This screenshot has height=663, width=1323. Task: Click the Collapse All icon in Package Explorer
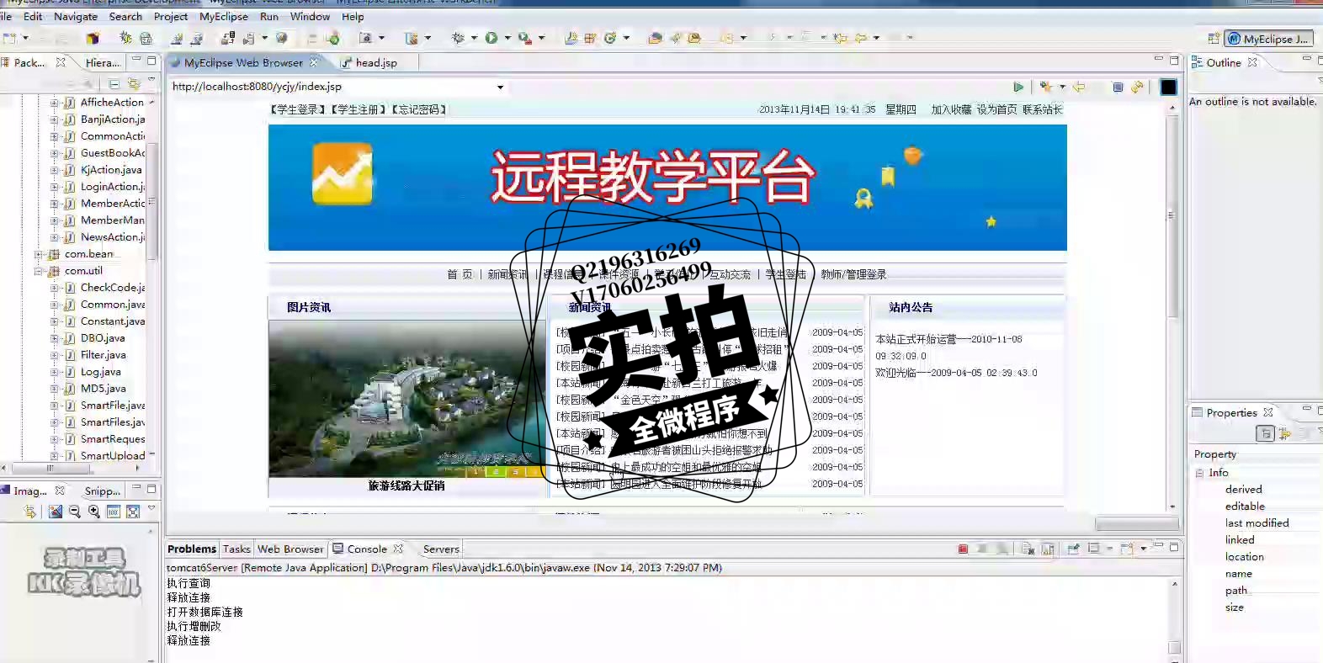[114, 83]
